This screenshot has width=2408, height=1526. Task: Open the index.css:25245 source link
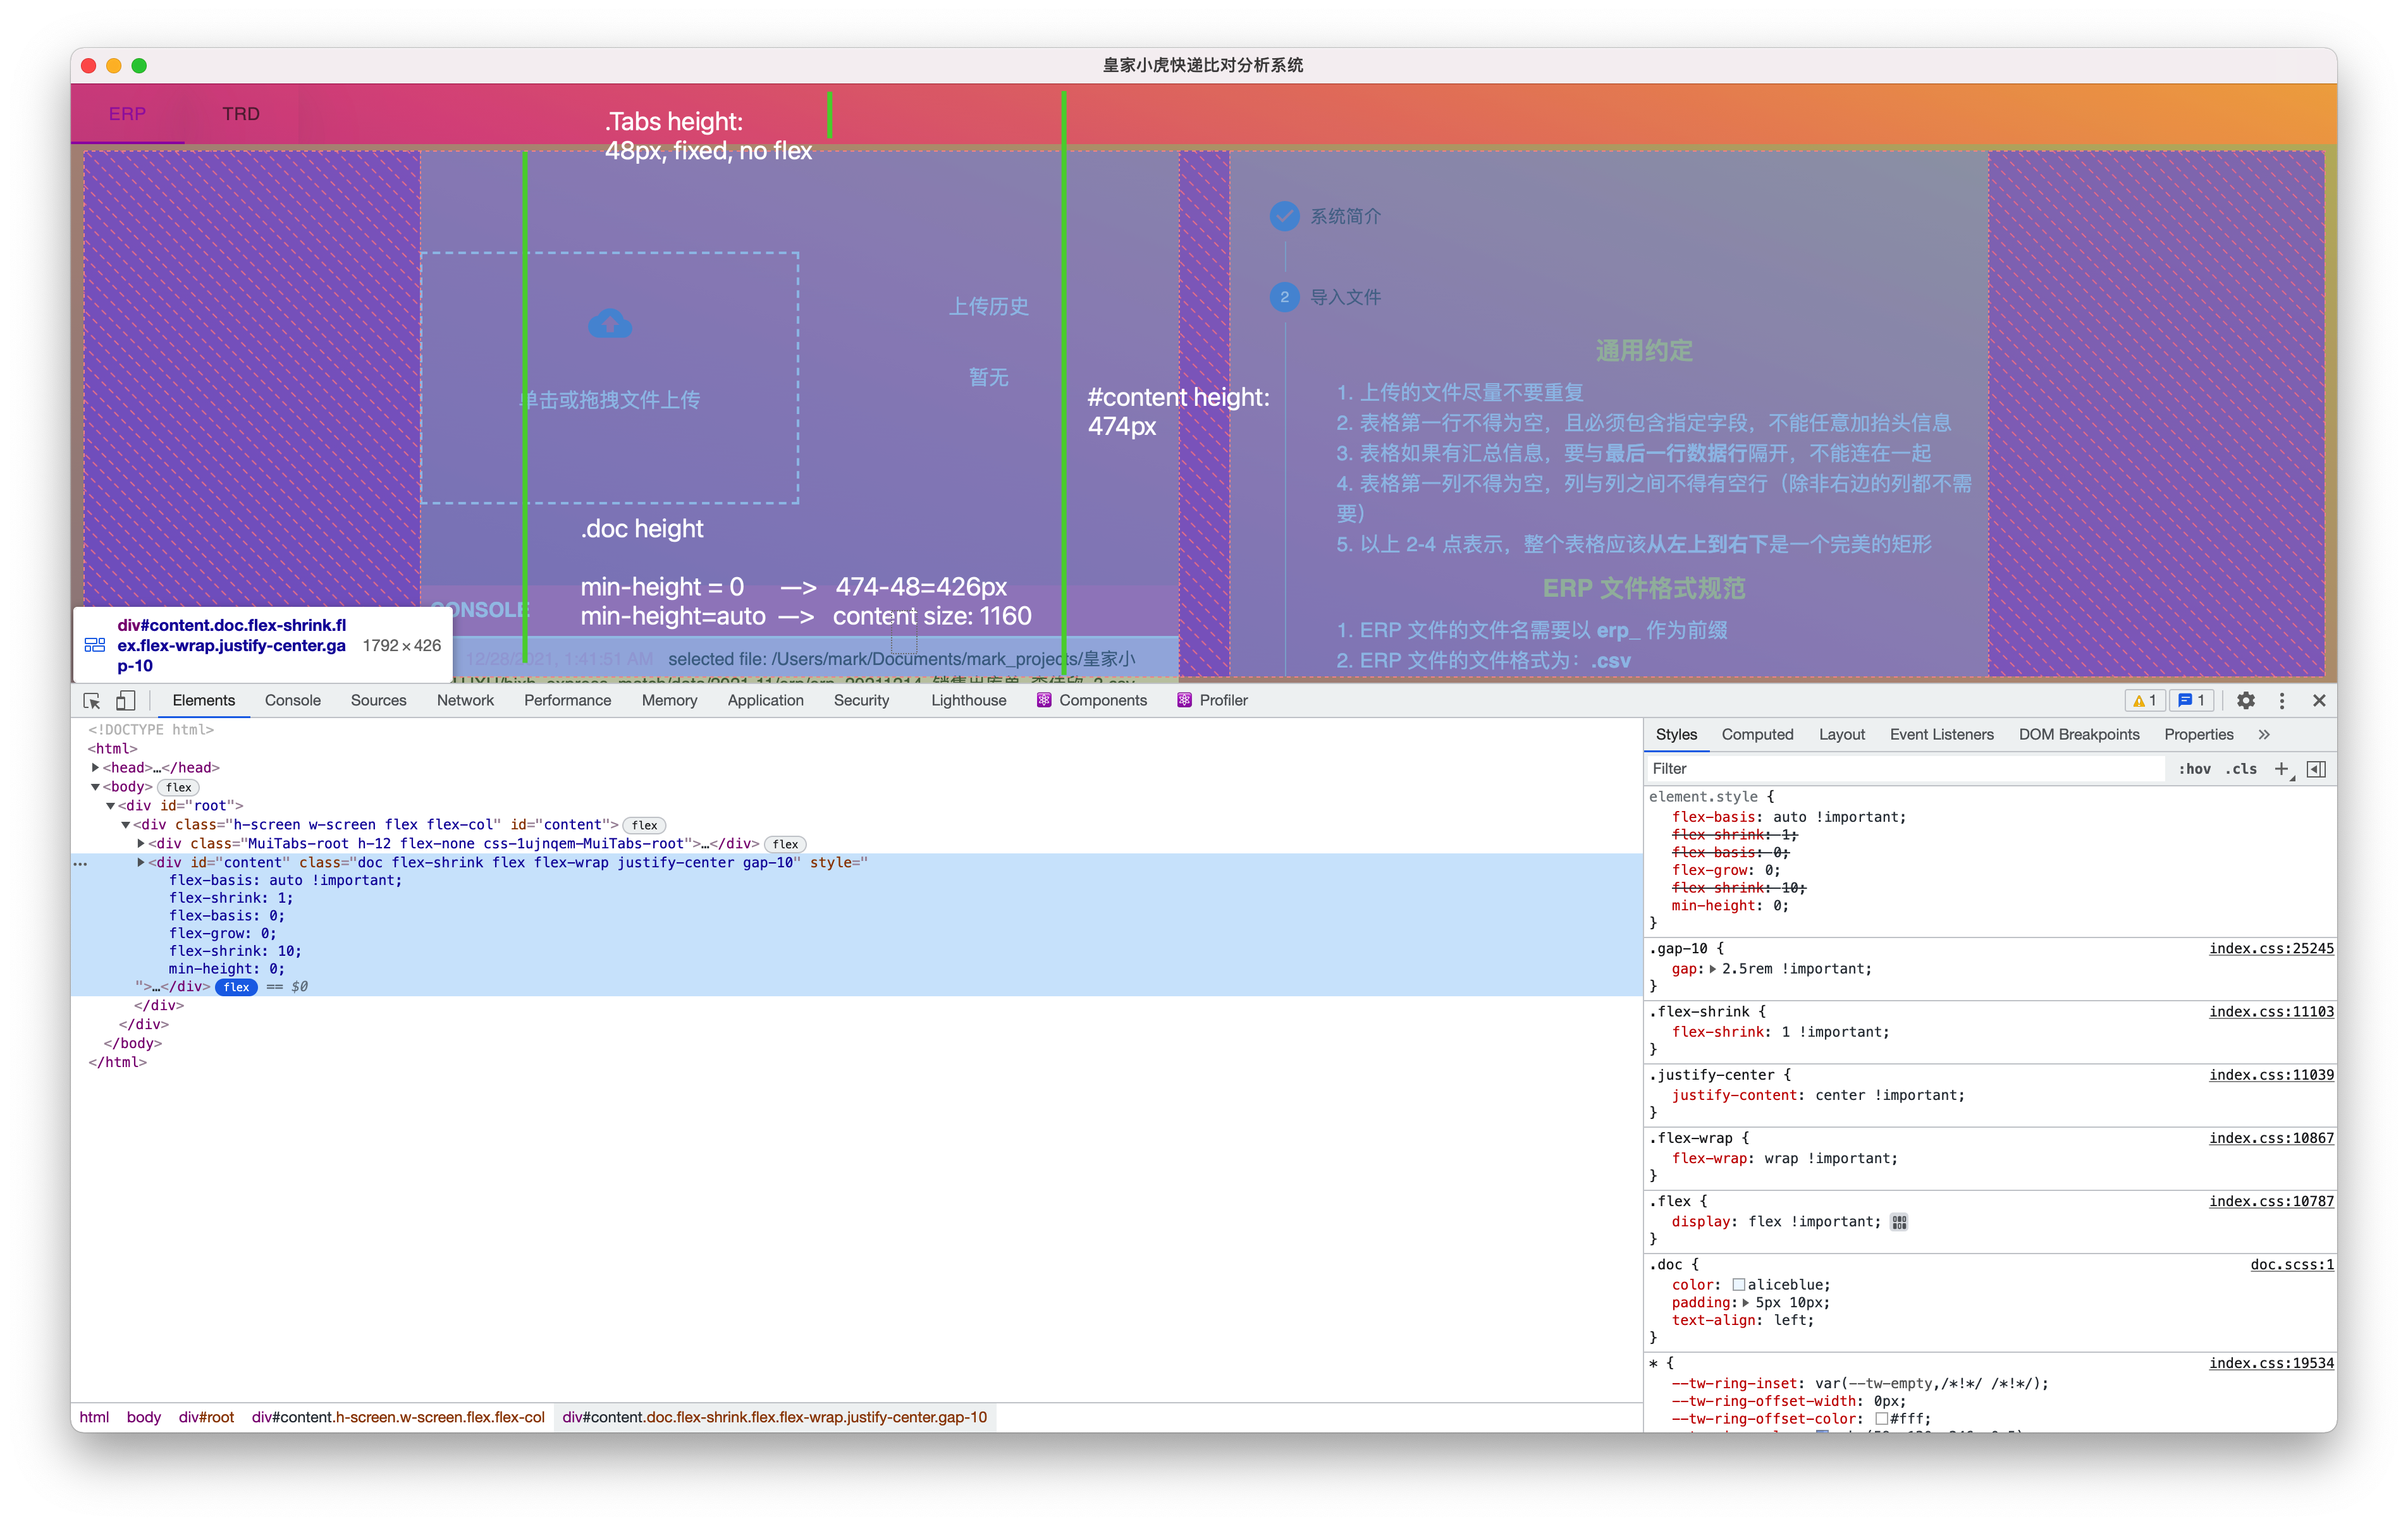[2271, 949]
